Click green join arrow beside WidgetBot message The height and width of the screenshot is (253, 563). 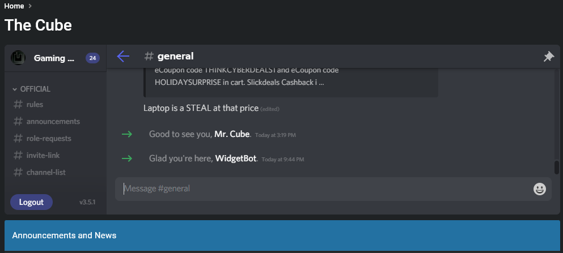(x=127, y=158)
